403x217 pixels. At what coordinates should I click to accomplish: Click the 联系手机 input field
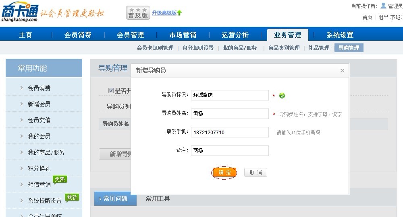tap(230, 132)
